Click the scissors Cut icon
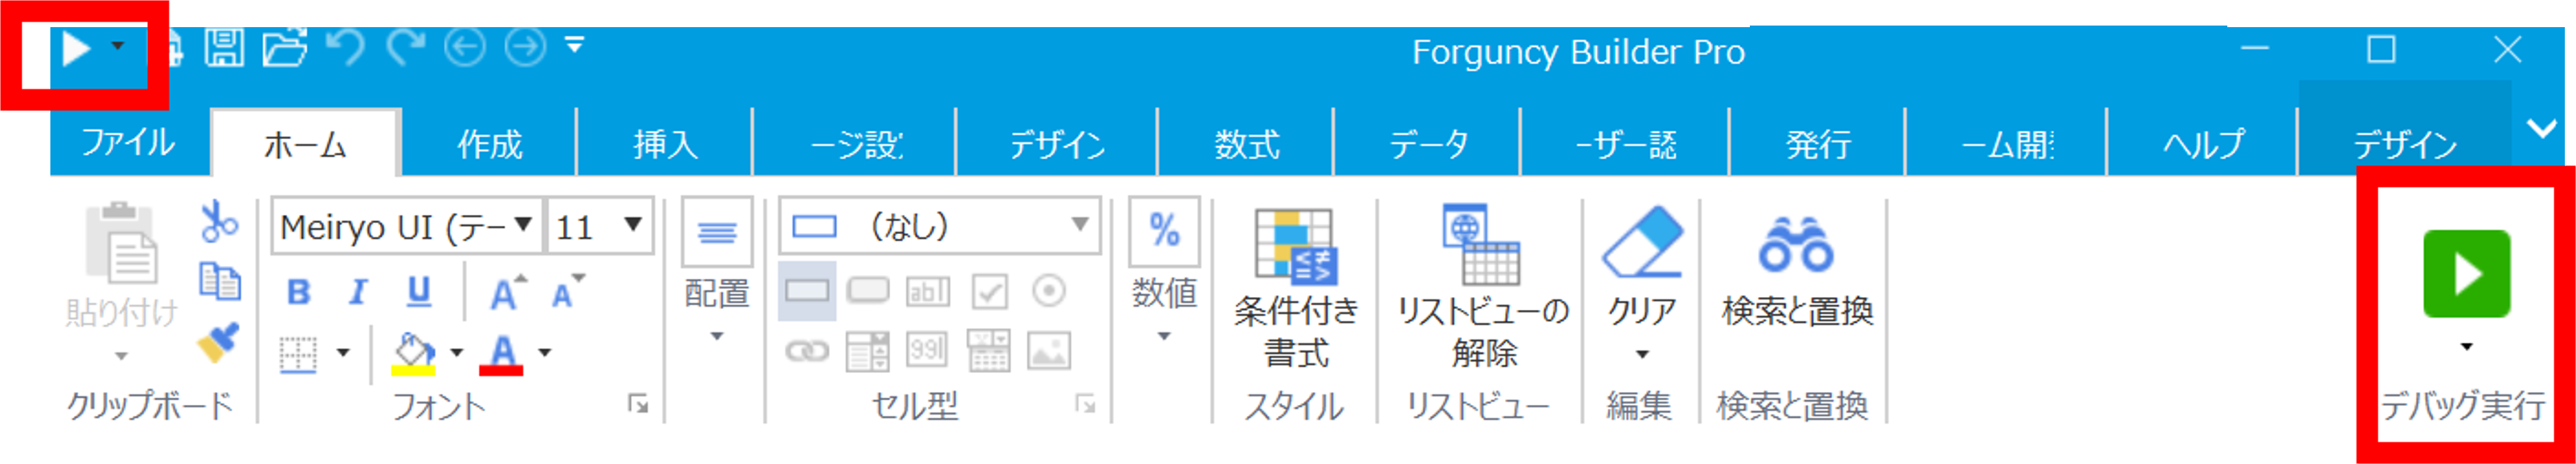 [x=219, y=221]
